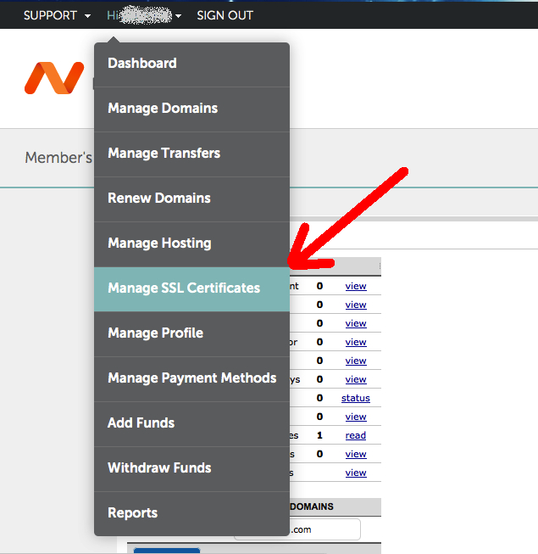Expand the Hi username account dropdown
This screenshot has width=538, height=554.
point(144,15)
